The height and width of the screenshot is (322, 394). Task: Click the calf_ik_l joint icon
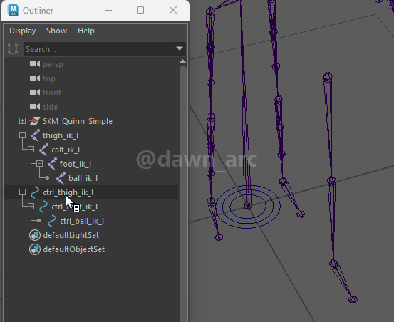tap(43, 150)
